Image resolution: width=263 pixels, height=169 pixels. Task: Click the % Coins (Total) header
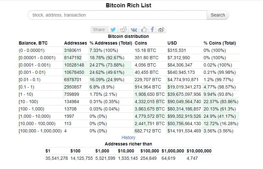point(219,43)
